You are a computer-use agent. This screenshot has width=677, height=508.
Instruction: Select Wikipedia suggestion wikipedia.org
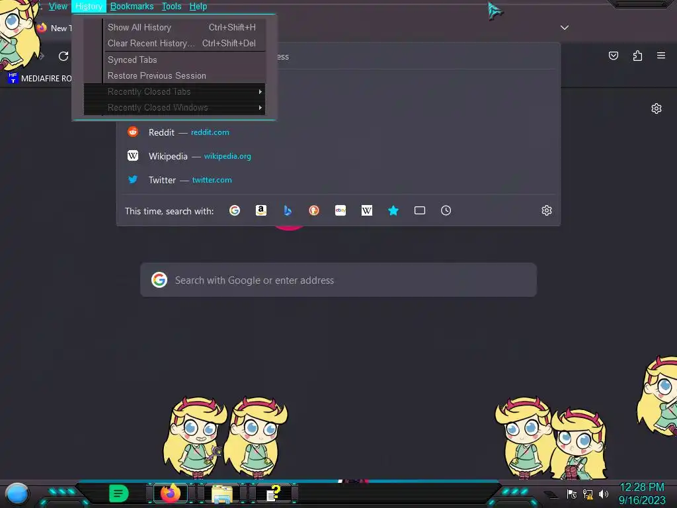(x=338, y=156)
